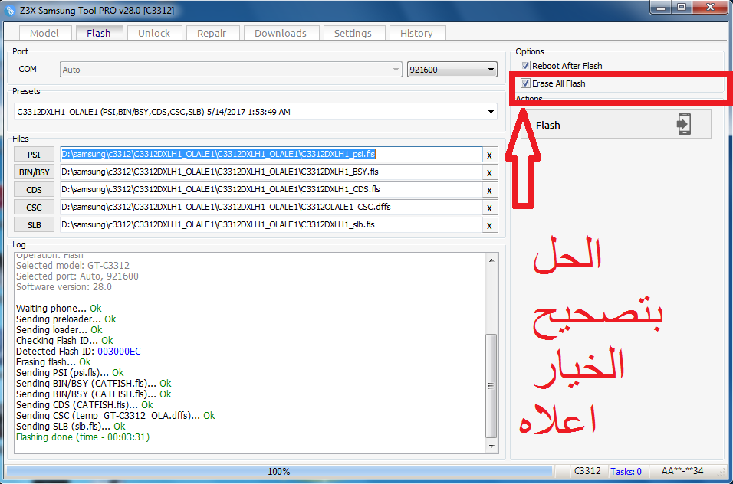
Task: Click the Flash action button
Action: coord(616,124)
